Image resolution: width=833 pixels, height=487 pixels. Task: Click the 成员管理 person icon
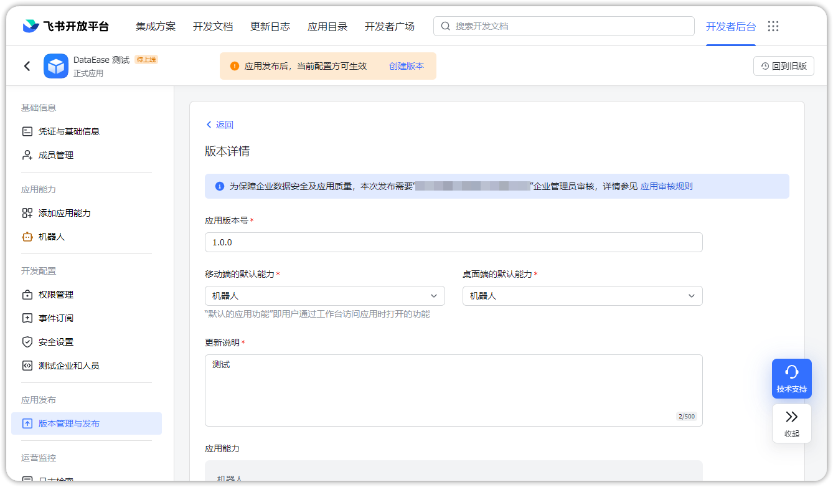(27, 155)
